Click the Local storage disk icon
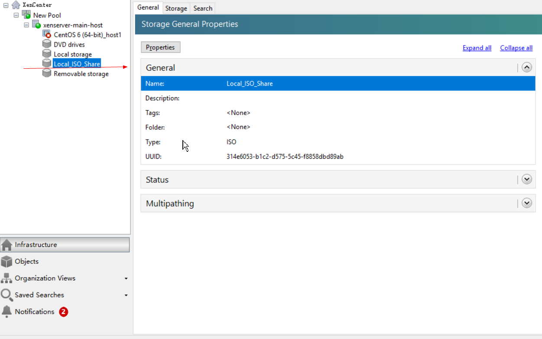Image resolution: width=542 pixels, height=339 pixels. point(47,54)
